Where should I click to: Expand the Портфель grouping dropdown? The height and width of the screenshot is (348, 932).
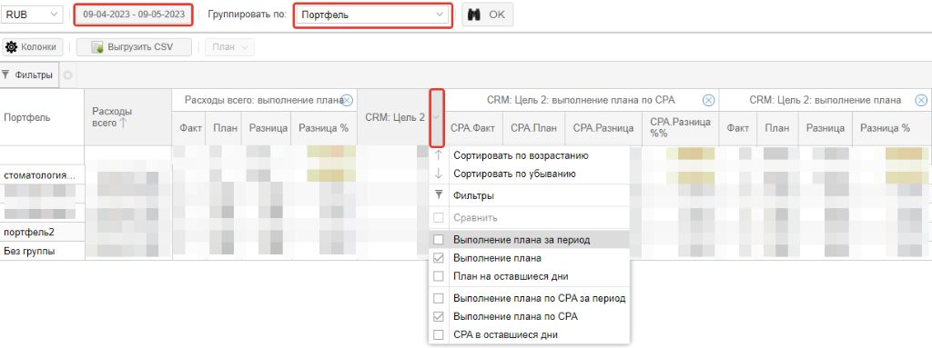[x=372, y=15]
